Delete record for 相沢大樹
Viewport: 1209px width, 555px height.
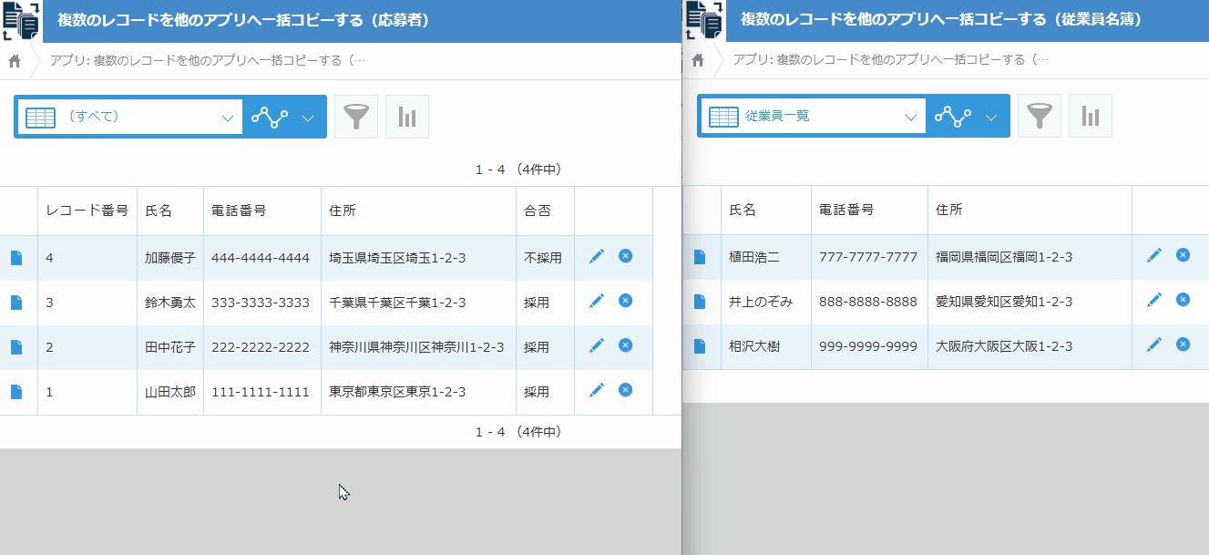click(1183, 344)
